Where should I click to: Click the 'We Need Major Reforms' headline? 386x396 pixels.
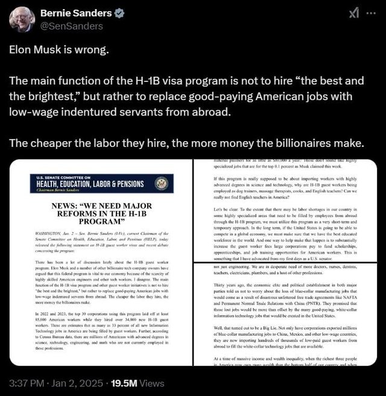click(101, 213)
